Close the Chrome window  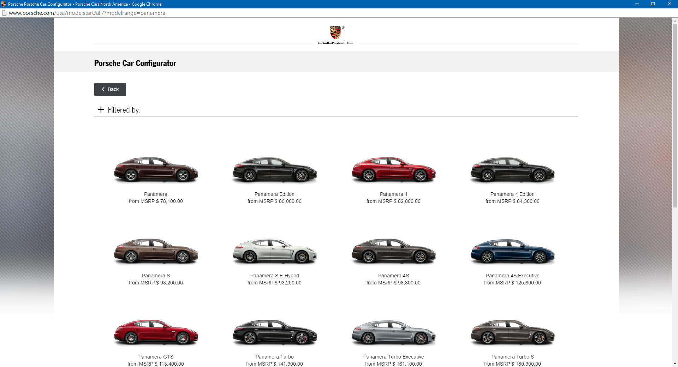pos(669,4)
